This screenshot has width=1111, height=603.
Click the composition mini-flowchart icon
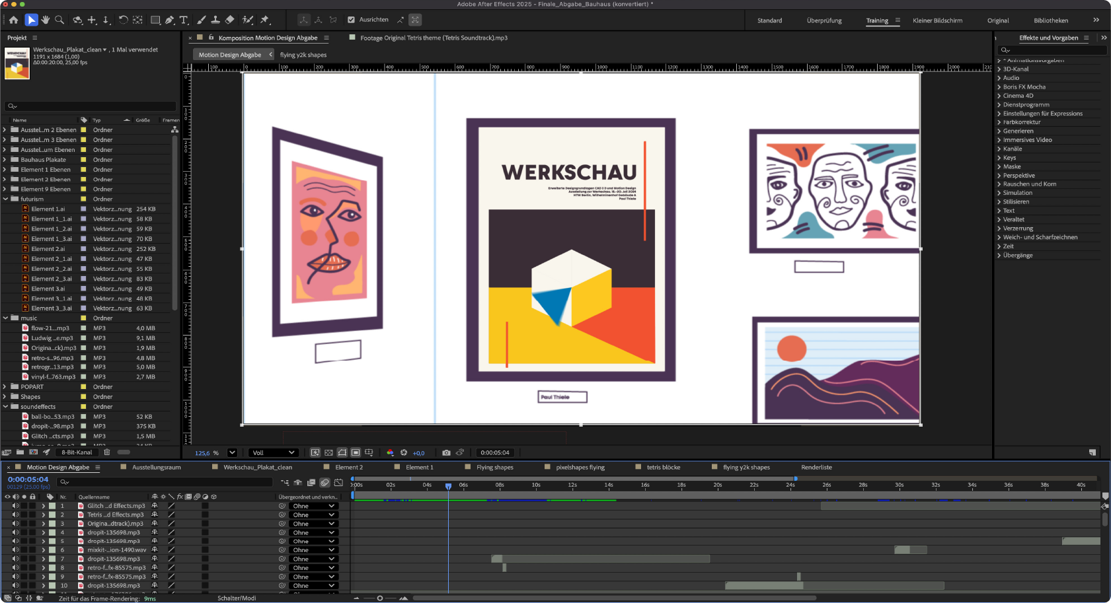[285, 483]
